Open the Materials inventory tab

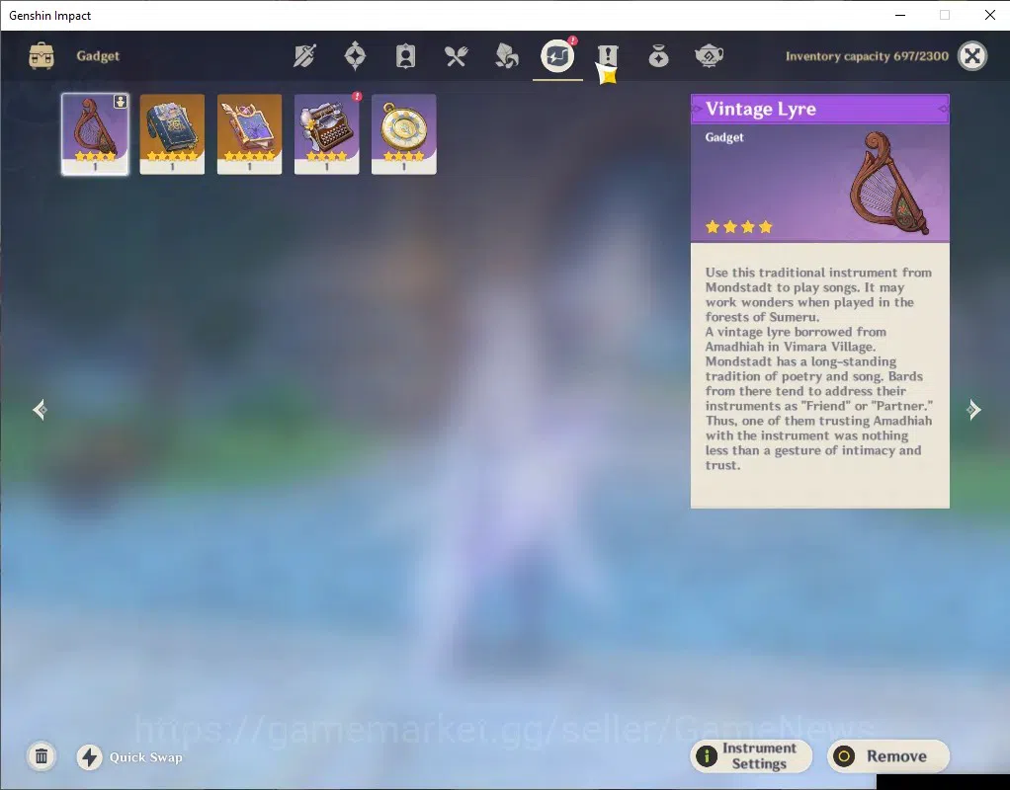coord(506,56)
